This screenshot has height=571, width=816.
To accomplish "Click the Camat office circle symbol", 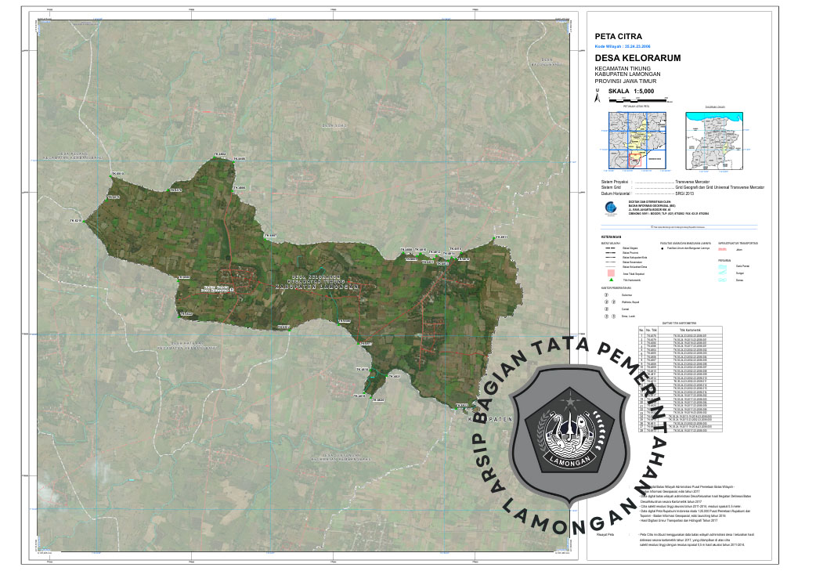I will [x=605, y=309].
